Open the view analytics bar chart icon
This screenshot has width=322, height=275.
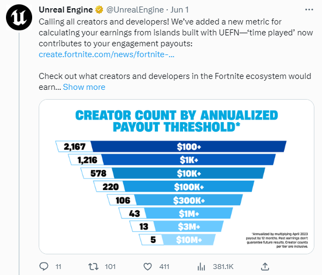201,267
